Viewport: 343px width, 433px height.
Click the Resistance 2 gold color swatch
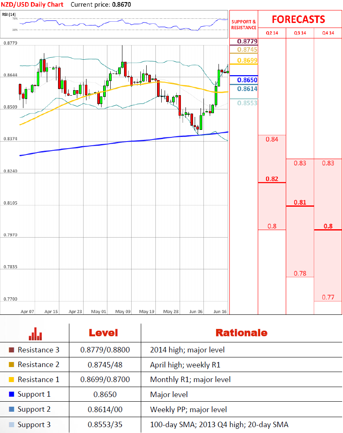11,365
